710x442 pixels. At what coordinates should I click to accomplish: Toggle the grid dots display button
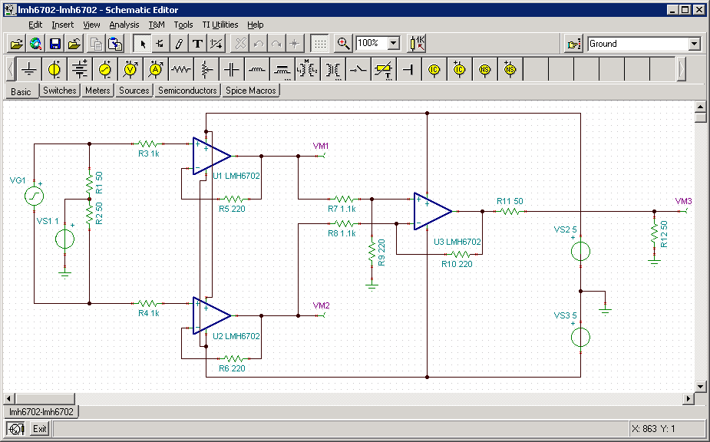(x=320, y=44)
